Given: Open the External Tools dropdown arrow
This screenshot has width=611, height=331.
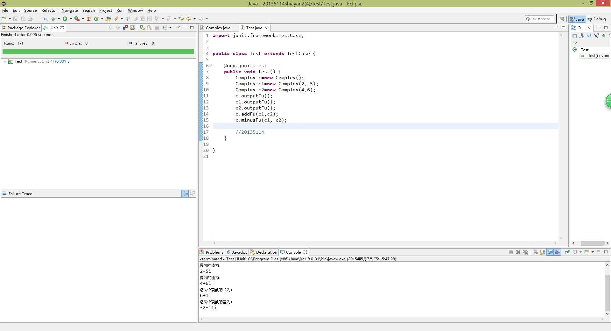Looking at the screenshot, I should tap(83, 19).
